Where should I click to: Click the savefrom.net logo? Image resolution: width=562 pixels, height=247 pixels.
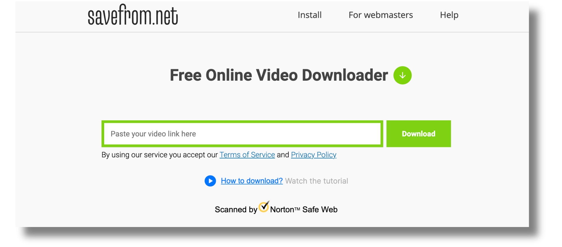tap(133, 15)
